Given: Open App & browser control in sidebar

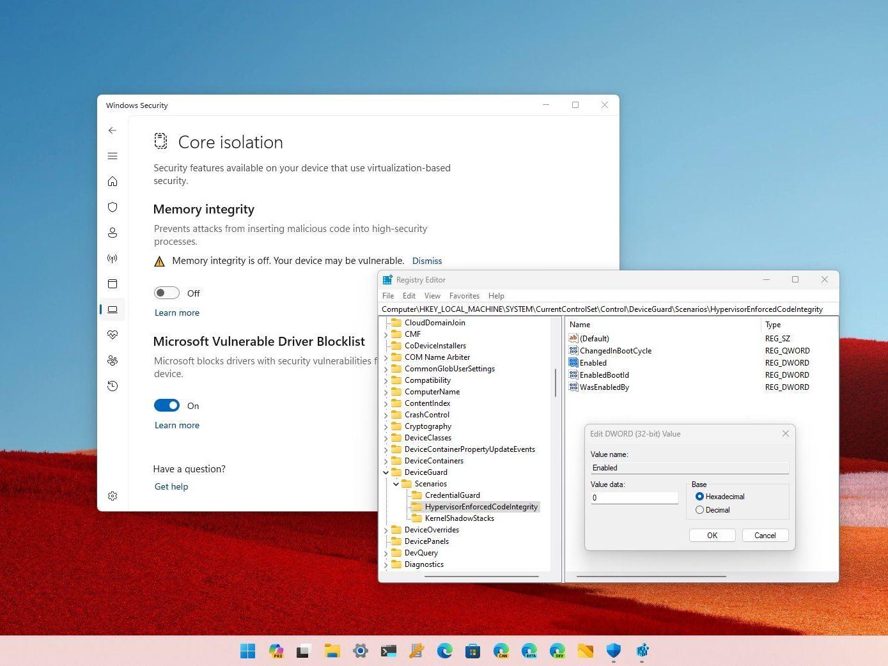Looking at the screenshot, I should [113, 284].
